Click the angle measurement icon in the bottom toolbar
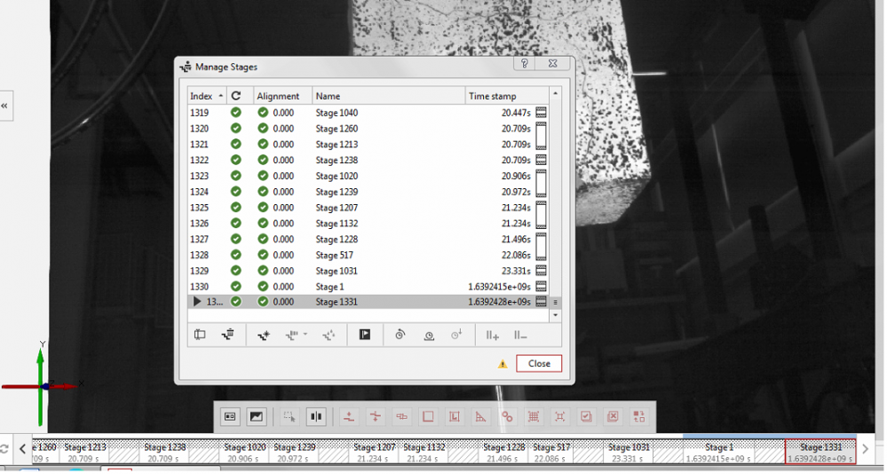This screenshot has width=887, height=474. (x=480, y=415)
